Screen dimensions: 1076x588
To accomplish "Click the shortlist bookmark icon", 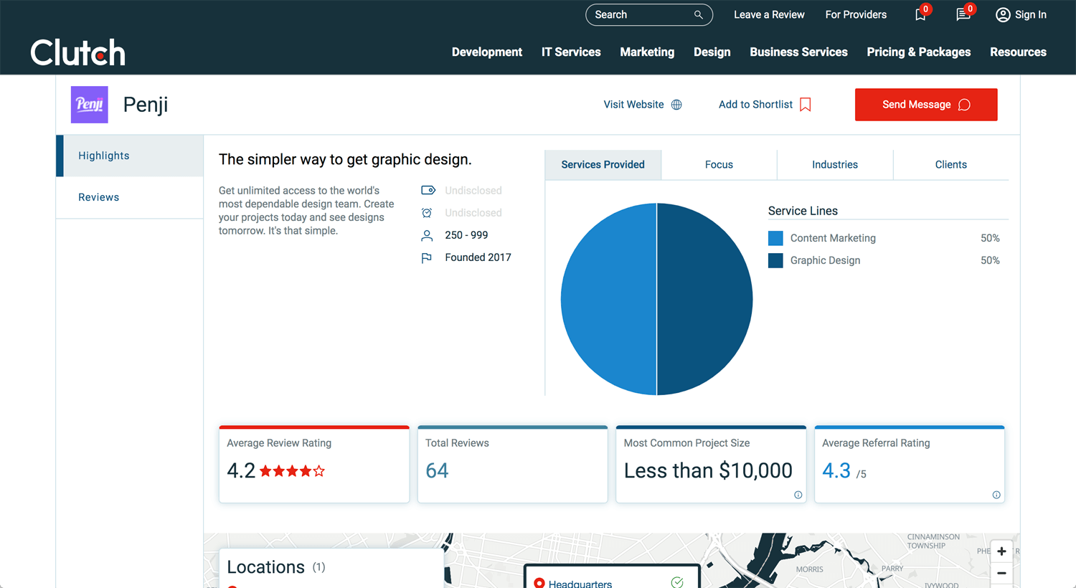I will pyautogui.click(x=805, y=105).
